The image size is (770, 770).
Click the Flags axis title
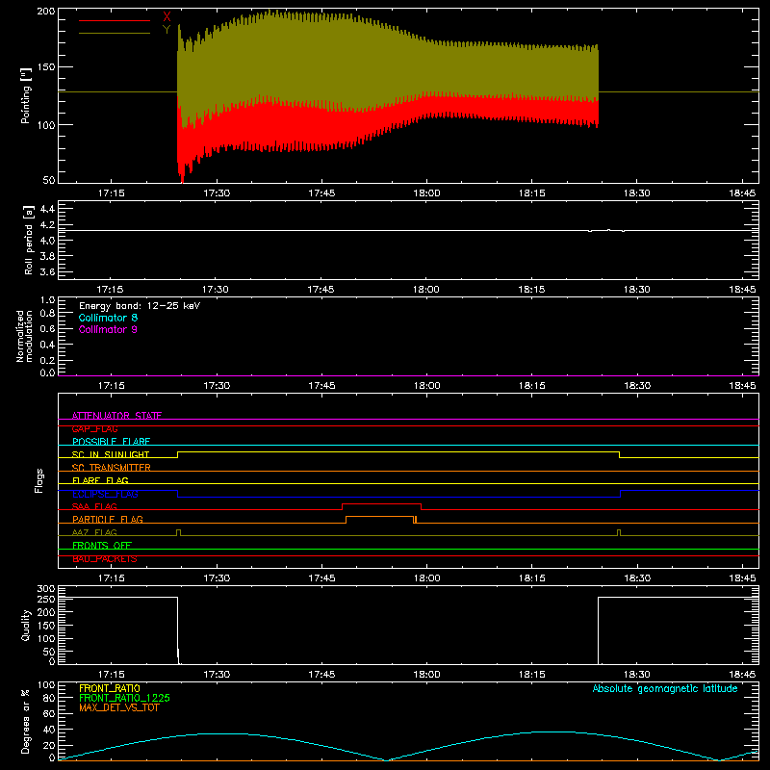click(39, 480)
